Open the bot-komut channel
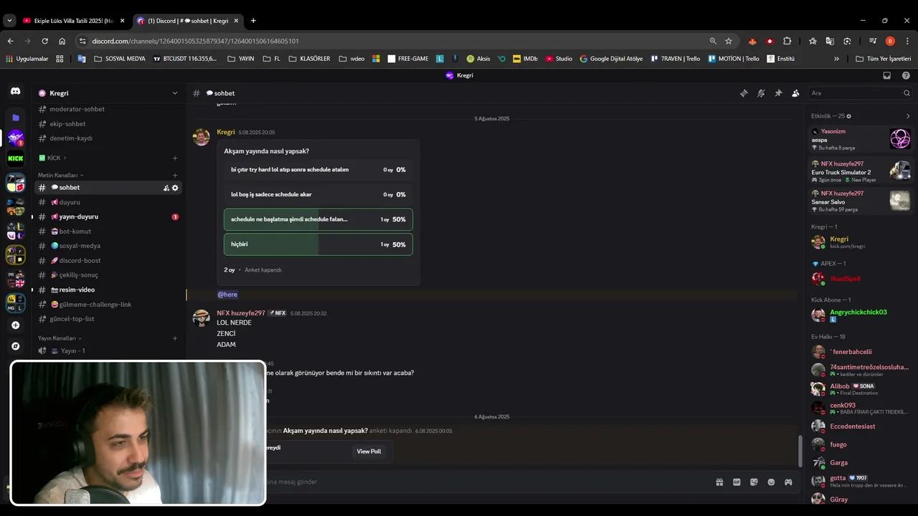The height and width of the screenshot is (516, 918). (108, 231)
